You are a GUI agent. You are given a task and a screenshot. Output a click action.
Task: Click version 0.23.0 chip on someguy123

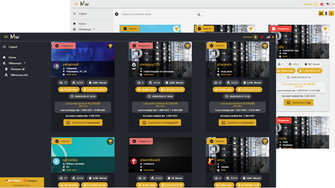(154, 83)
